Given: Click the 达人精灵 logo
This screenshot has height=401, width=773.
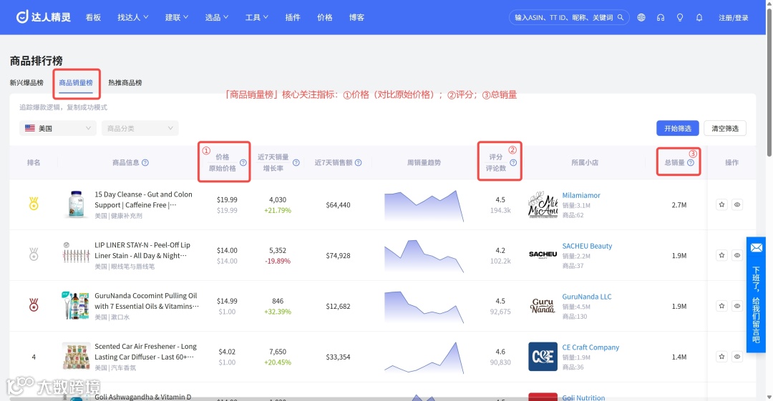Looking at the screenshot, I should pos(44,17).
